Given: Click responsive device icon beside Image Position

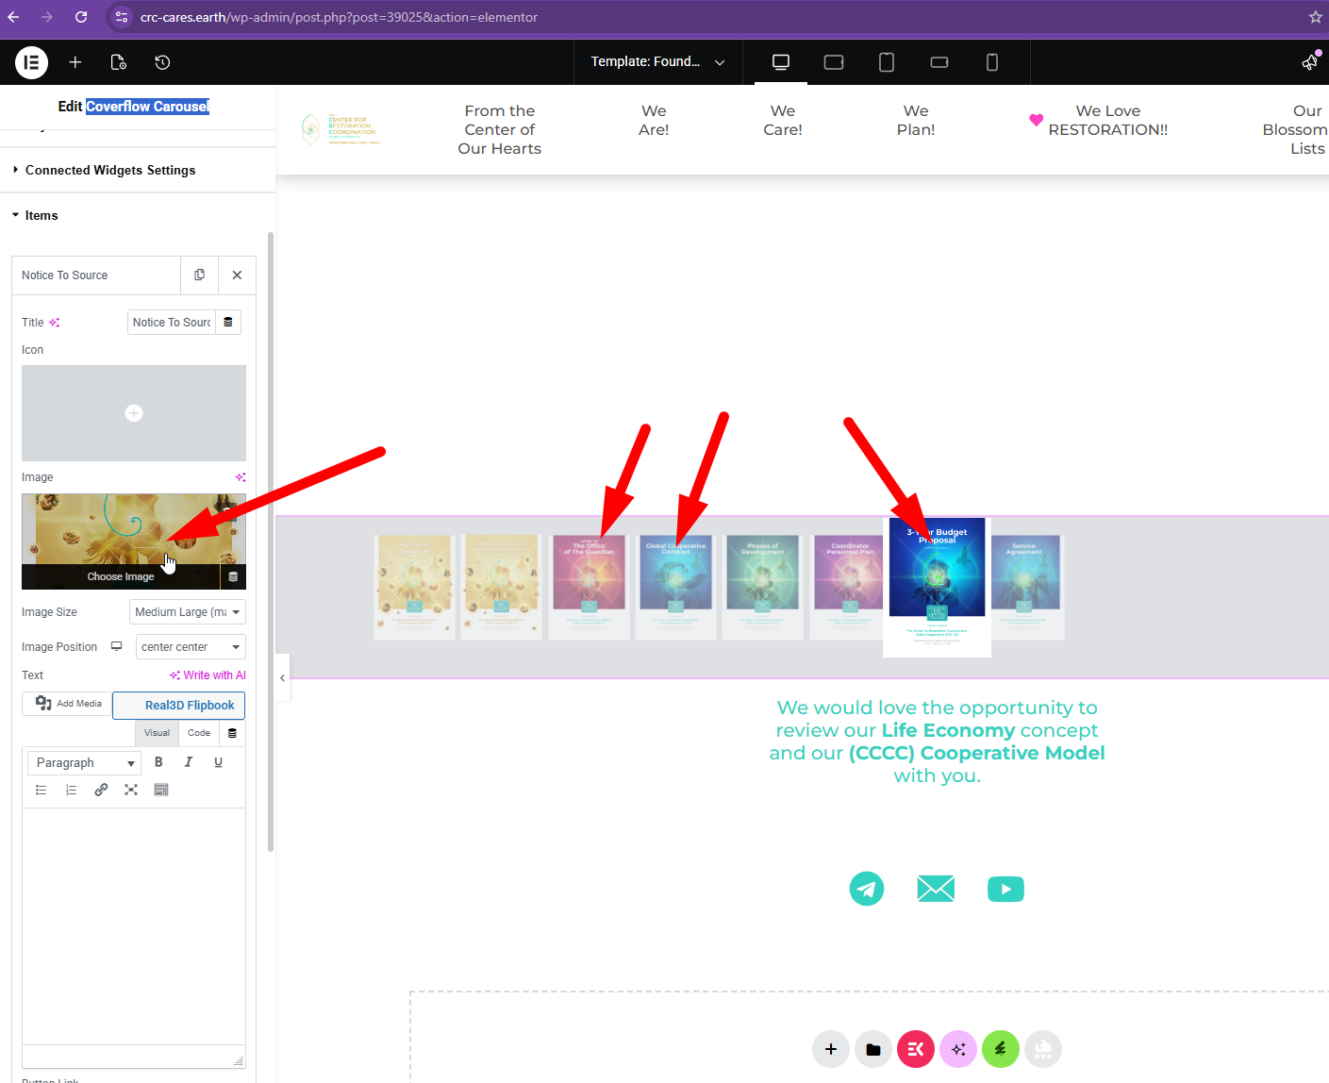Looking at the screenshot, I should click(x=117, y=646).
